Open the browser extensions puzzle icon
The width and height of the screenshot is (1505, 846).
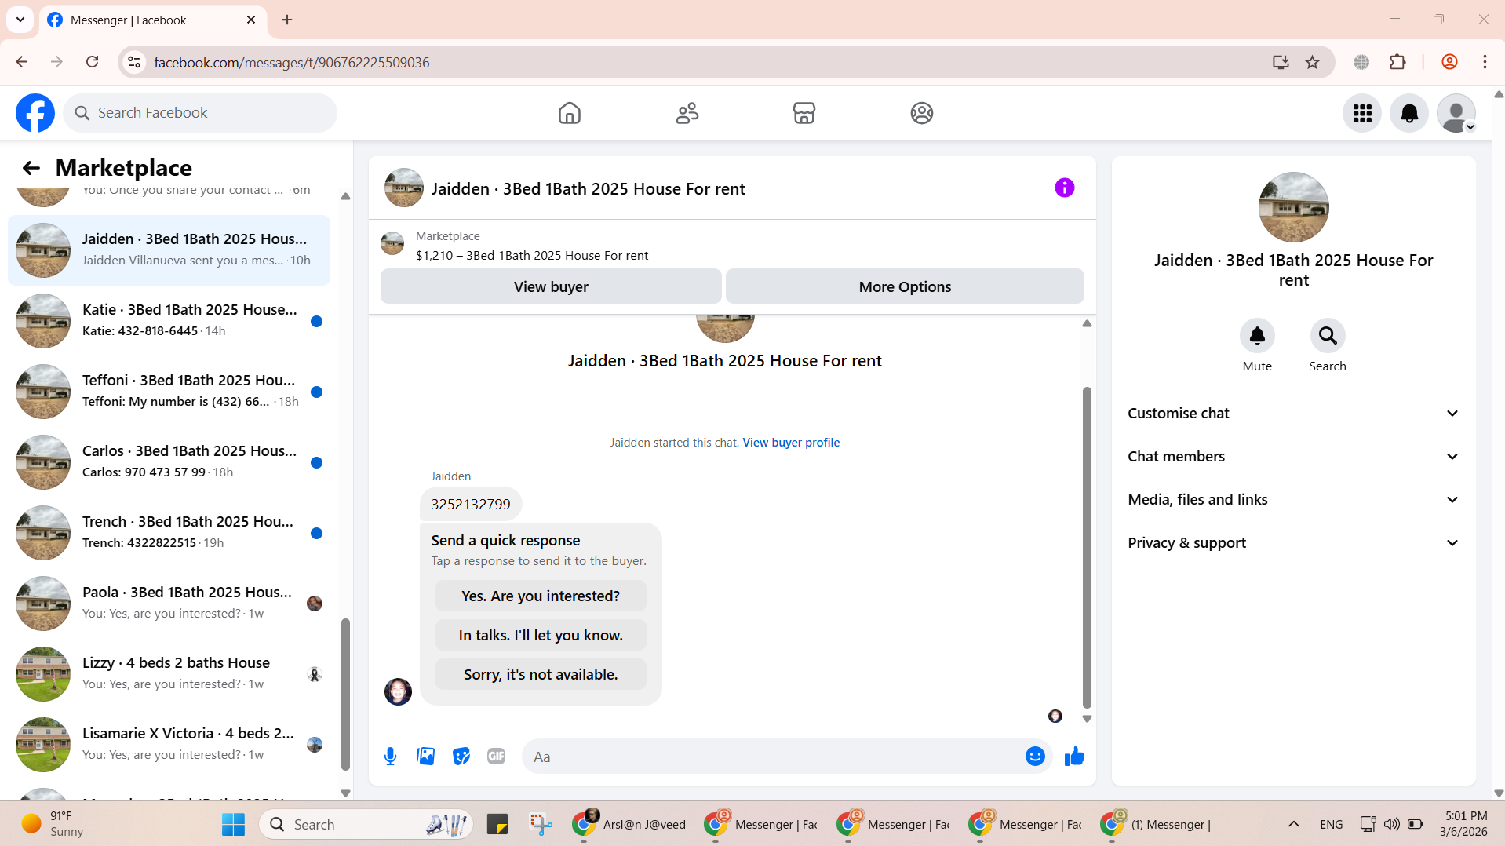tap(1397, 62)
